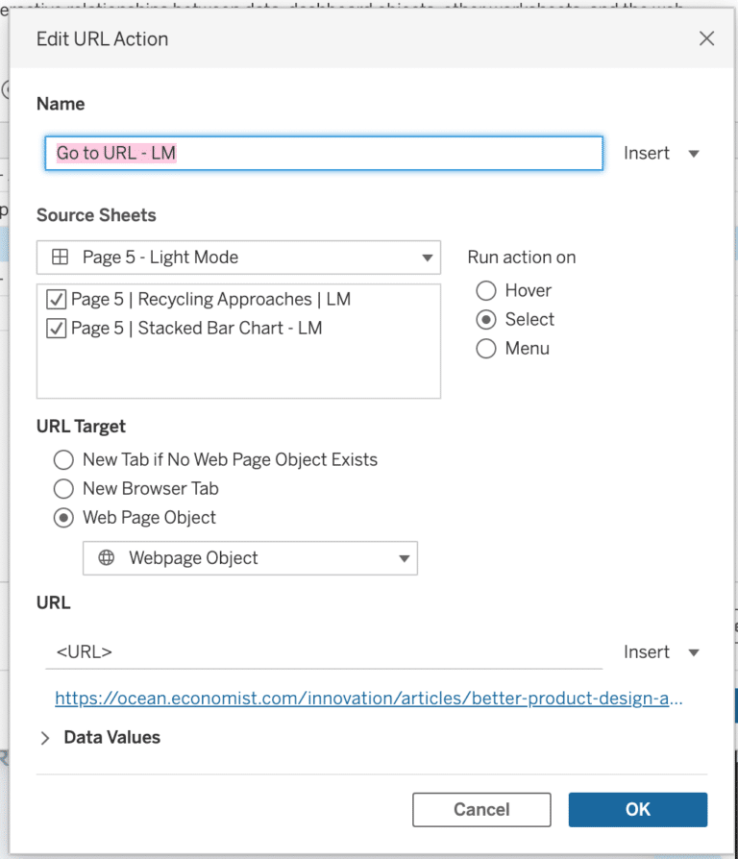Select Hover as the run action trigger
738x859 pixels.
pos(487,290)
